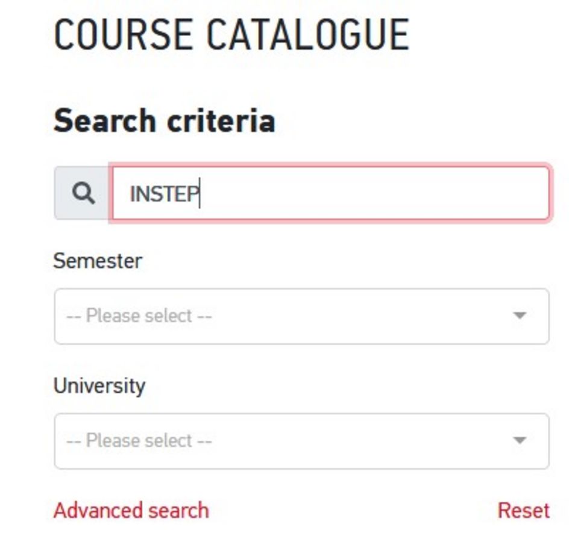Place cursor on the INSTEP text
Image resolution: width=581 pixels, height=542 pixels.
click(x=164, y=194)
